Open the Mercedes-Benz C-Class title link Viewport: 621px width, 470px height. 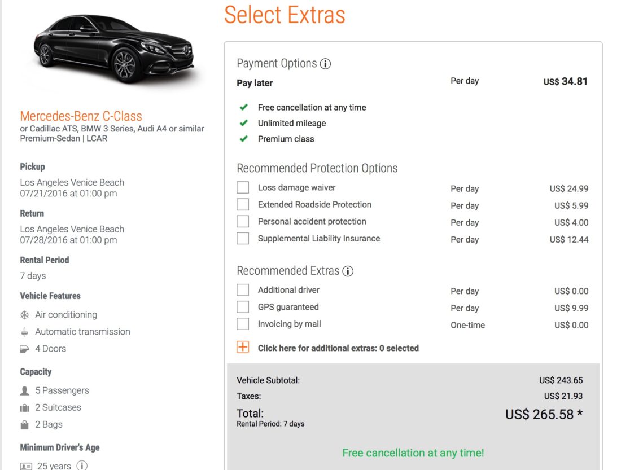click(81, 116)
